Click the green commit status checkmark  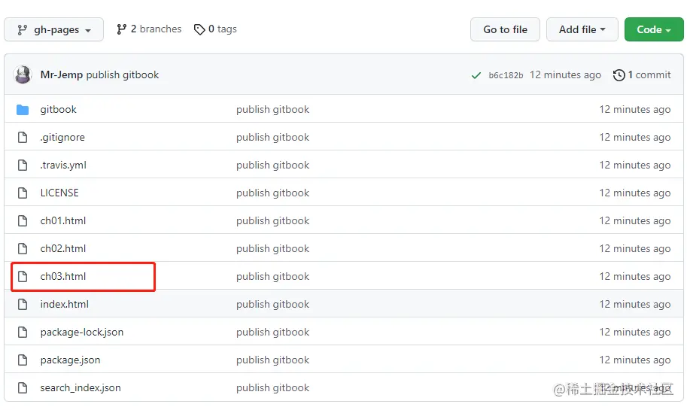[x=476, y=75]
